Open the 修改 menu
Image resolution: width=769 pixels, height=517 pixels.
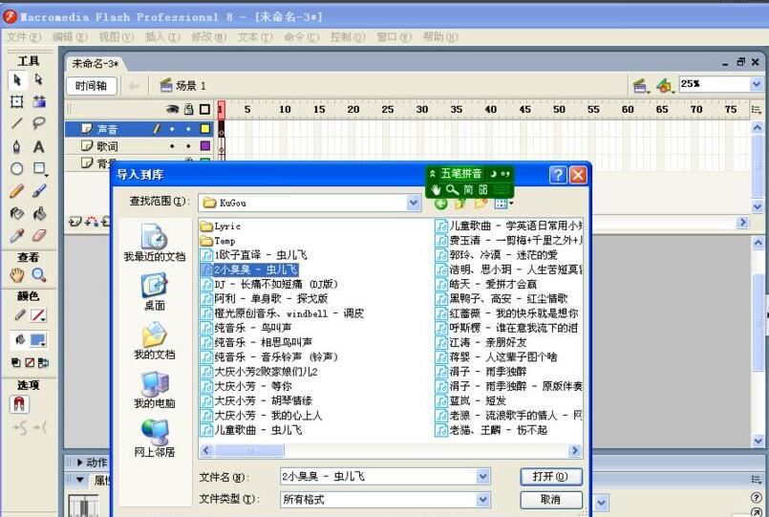pyautogui.click(x=209, y=36)
